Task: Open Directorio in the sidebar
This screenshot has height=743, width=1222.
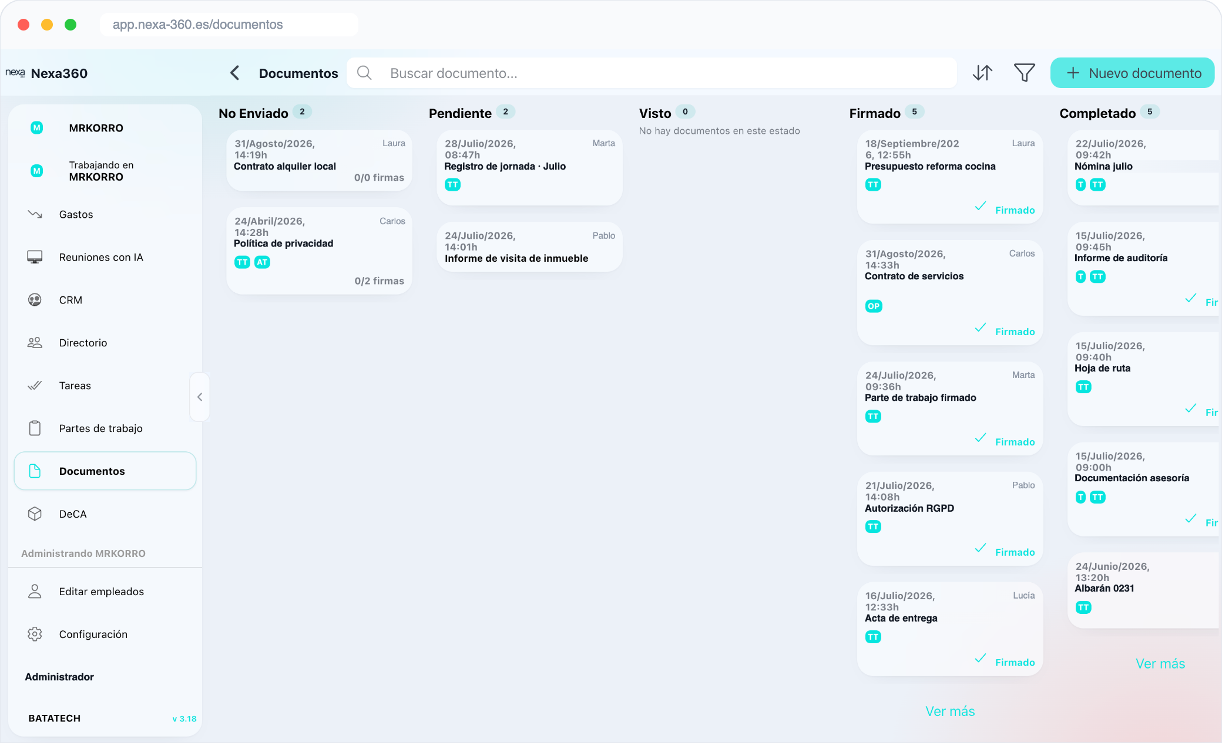Action: (x=105, y=343)
